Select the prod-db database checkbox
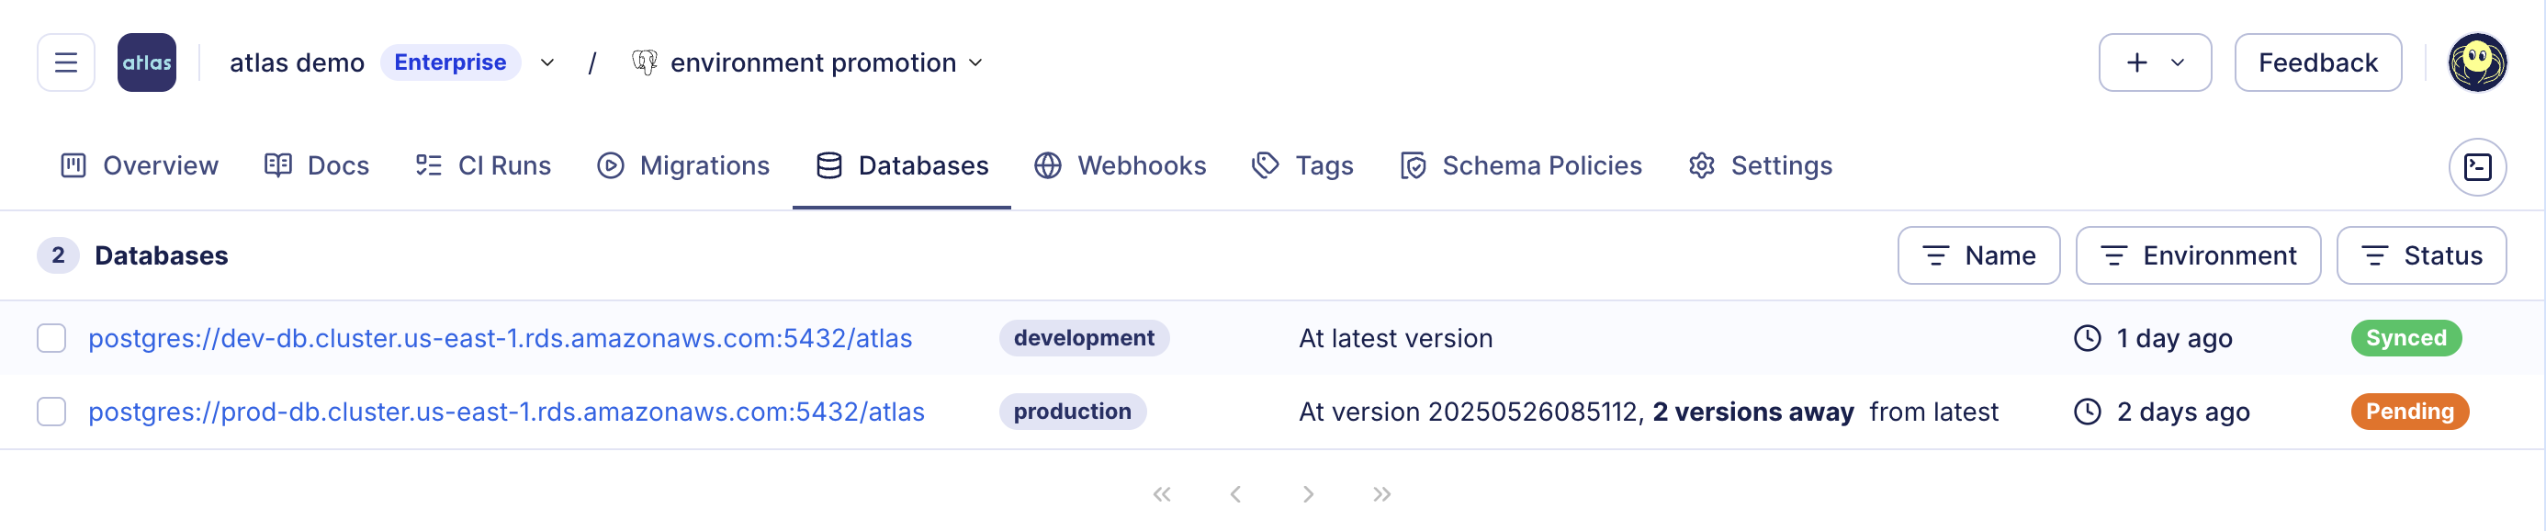 pos(51,412)
